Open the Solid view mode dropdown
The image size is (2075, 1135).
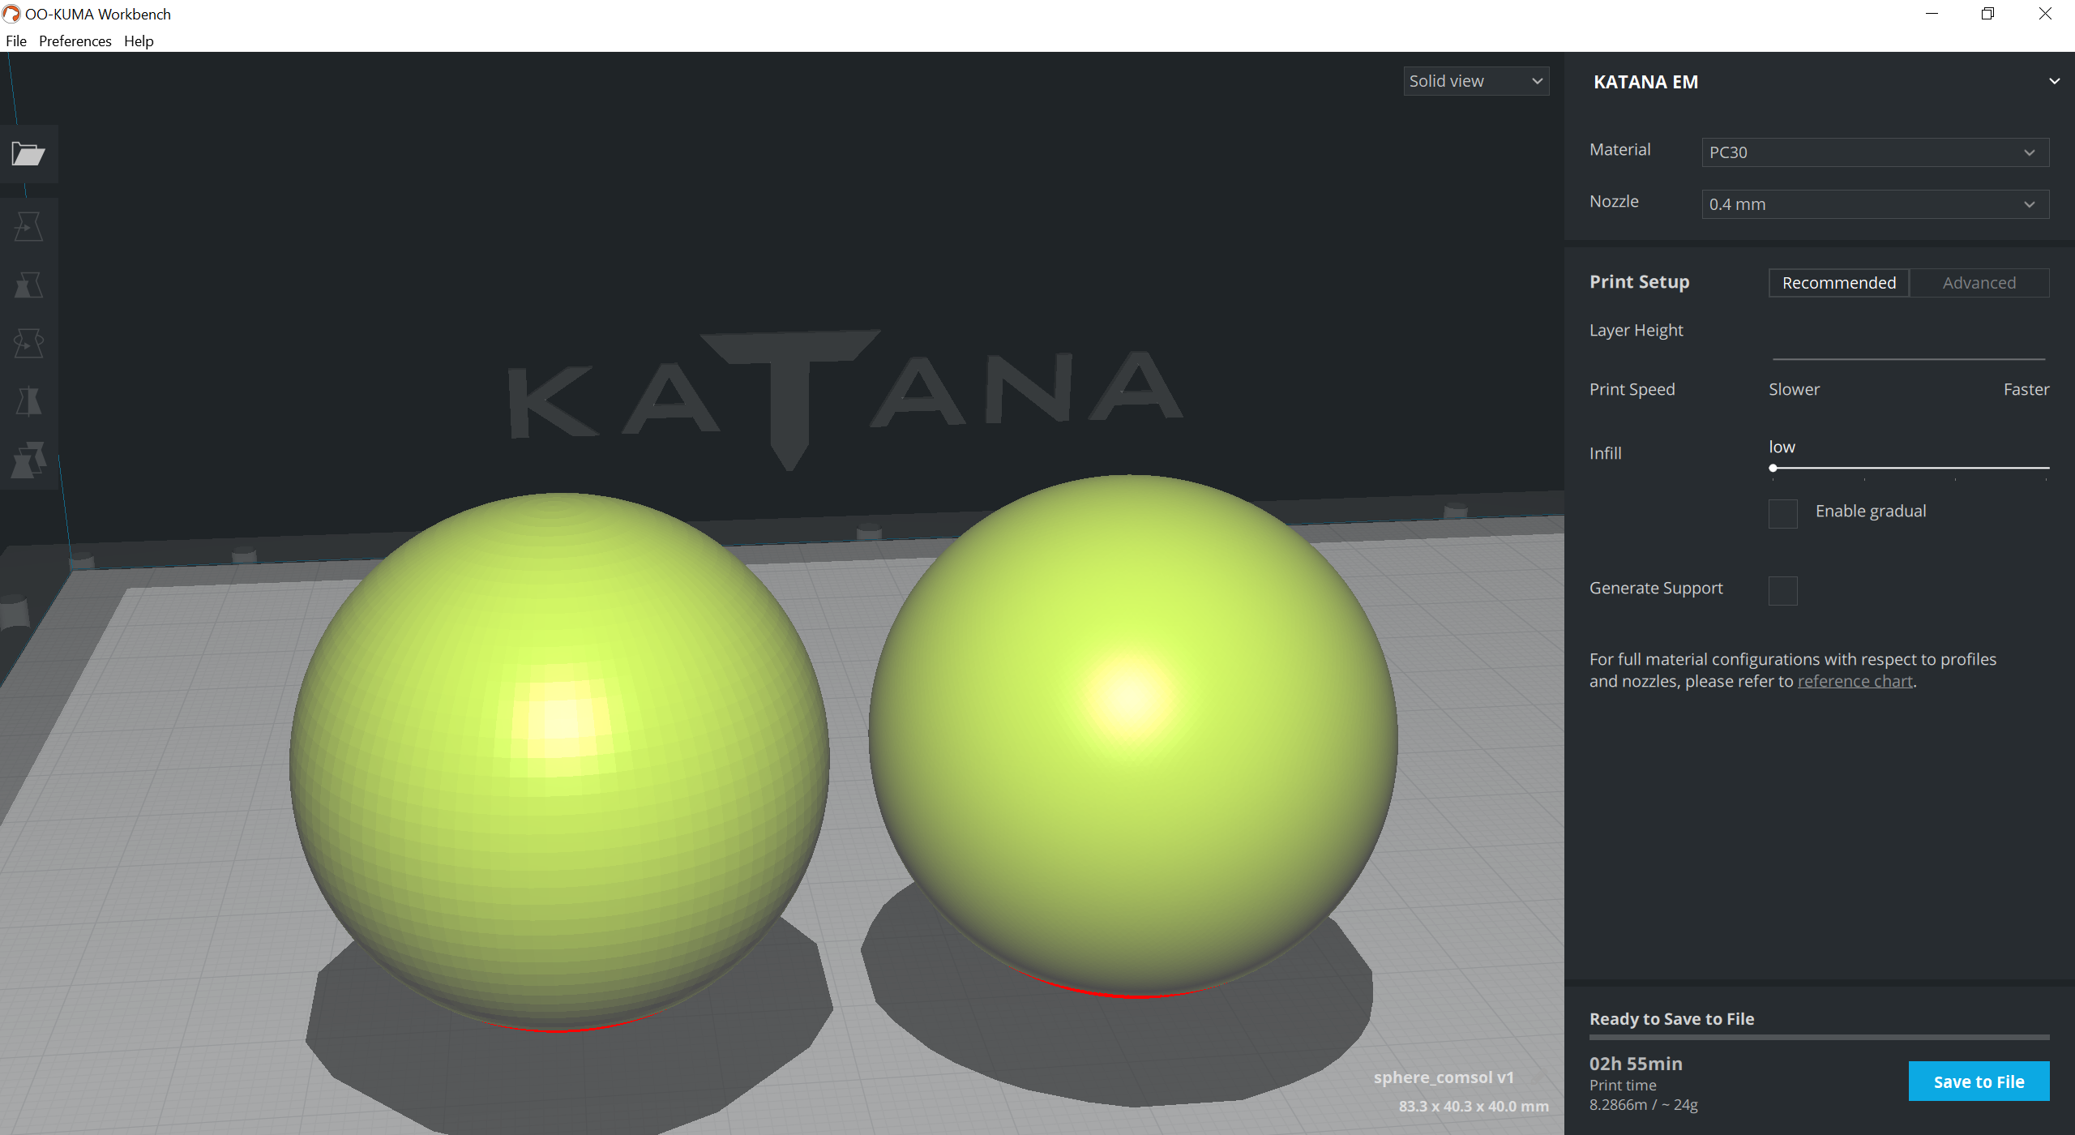tap(1475, 81)
